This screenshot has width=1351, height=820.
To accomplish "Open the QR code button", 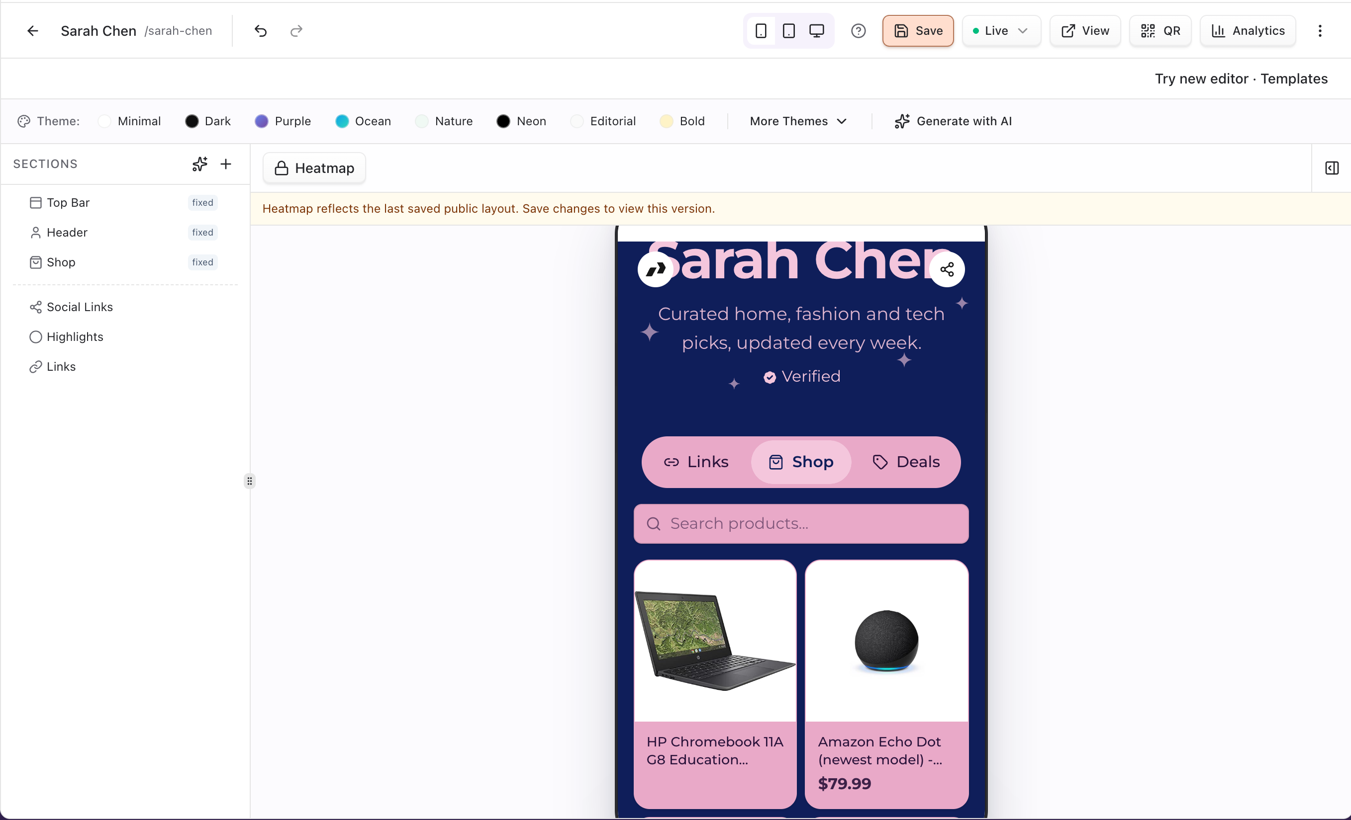I will point(1160,31).
